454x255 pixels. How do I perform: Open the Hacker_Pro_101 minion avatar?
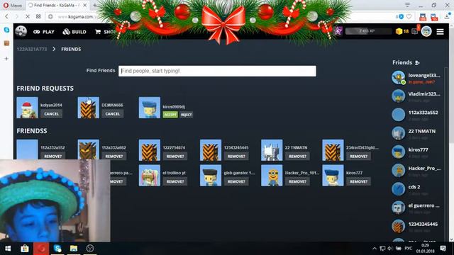coord(272,176)
